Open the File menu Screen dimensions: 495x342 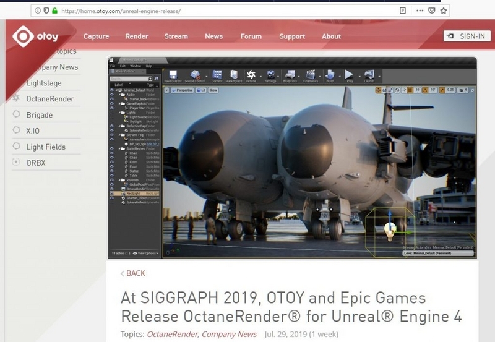click(x=113, y=66)
